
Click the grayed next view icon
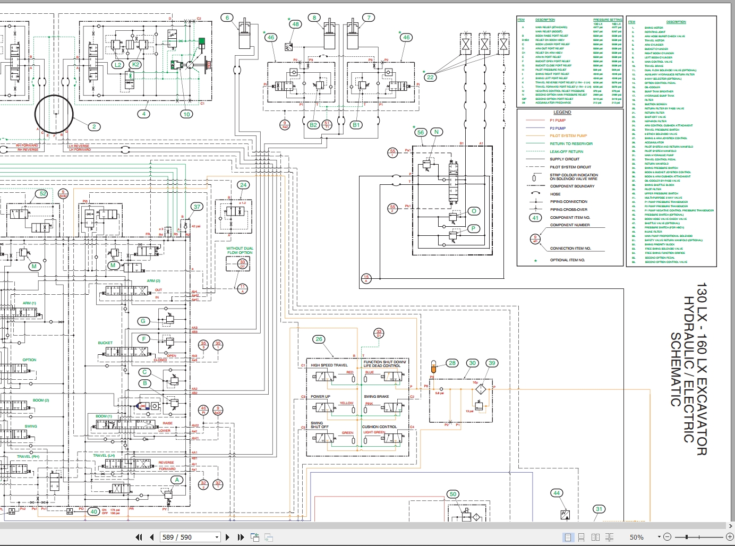tap(269, 537)
